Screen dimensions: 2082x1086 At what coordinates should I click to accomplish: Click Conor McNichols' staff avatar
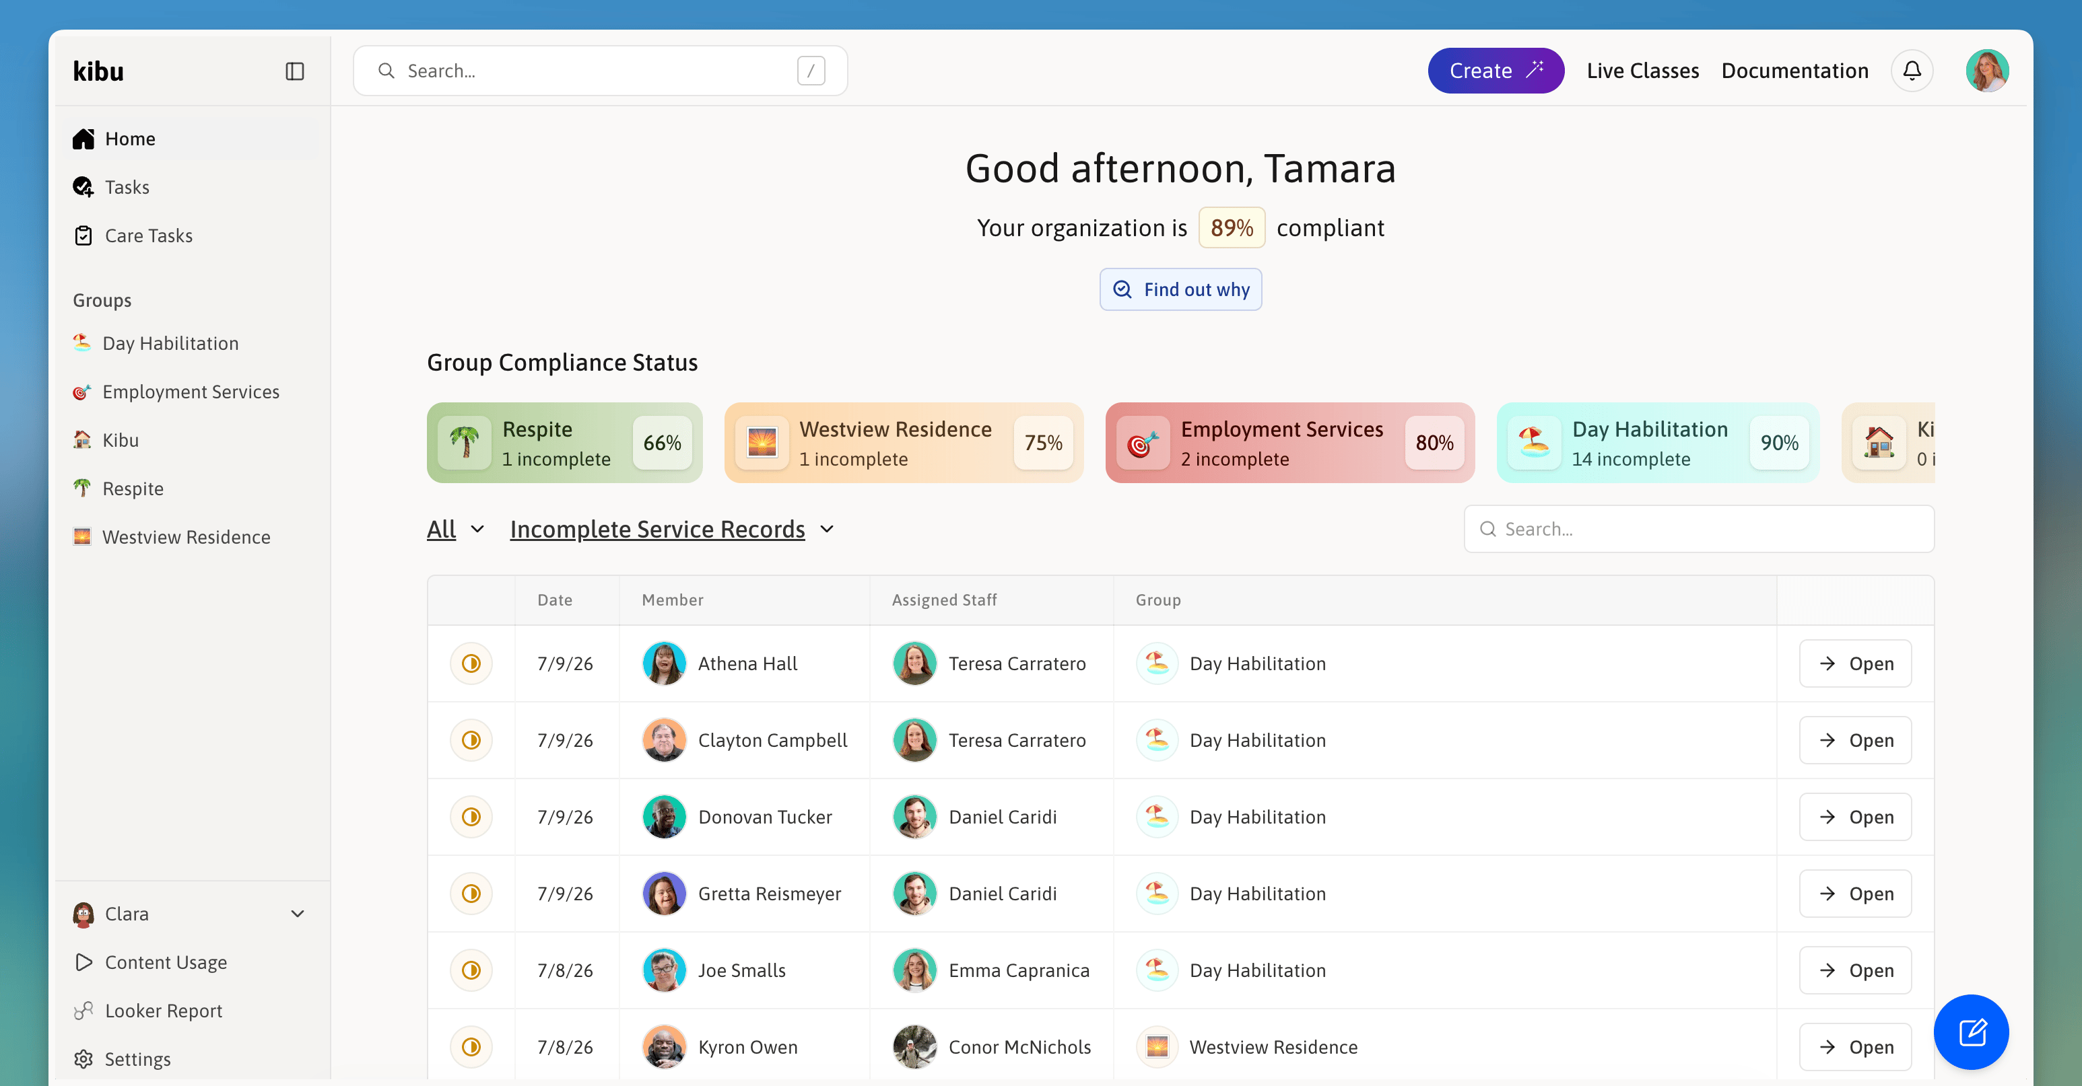[915, 1047]
